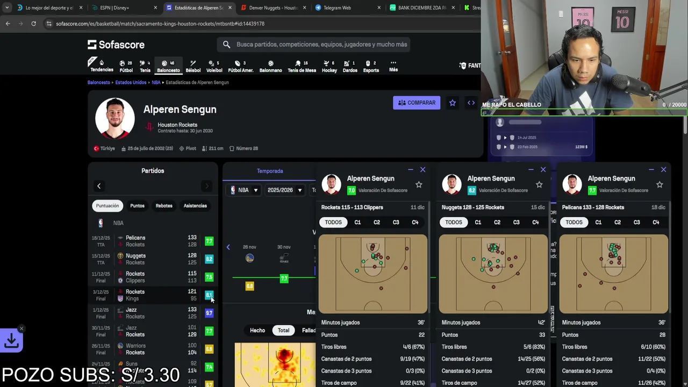Open the Baloncesto breadcrumb link
The height and width of the screenshot is (387, 688).
(x=99, y=83)
